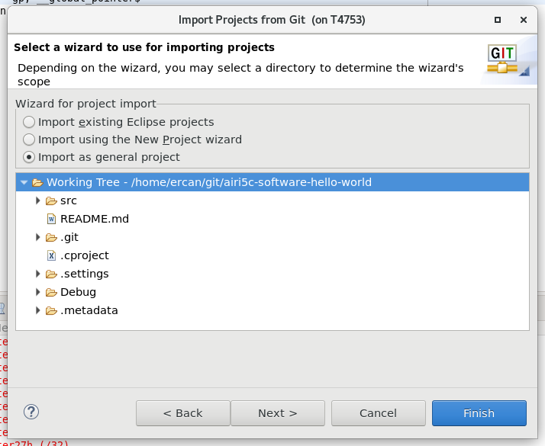The height and width of the screenshot is (446, 545).
Task: Click the README.md document icon
Action: pyautogui.click(x=51, y=219)
